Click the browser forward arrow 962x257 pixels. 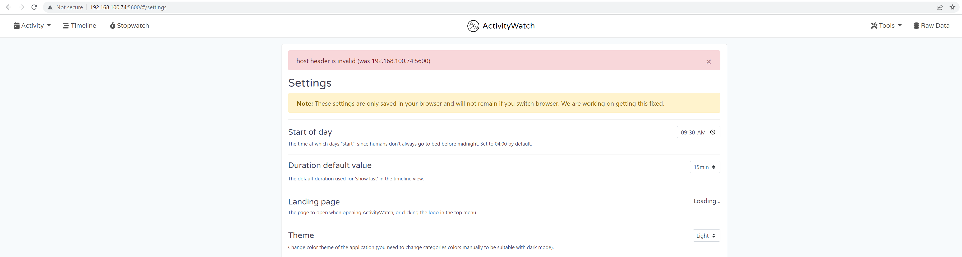[x=21, y=7]
